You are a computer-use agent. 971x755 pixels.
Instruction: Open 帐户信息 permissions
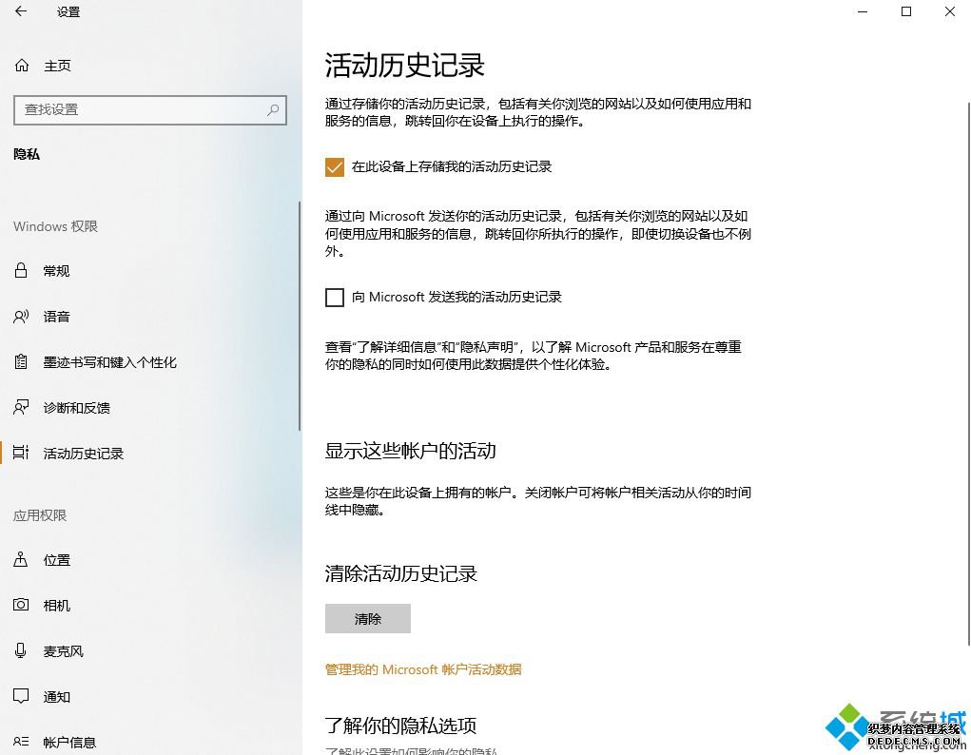pos(69,742)
